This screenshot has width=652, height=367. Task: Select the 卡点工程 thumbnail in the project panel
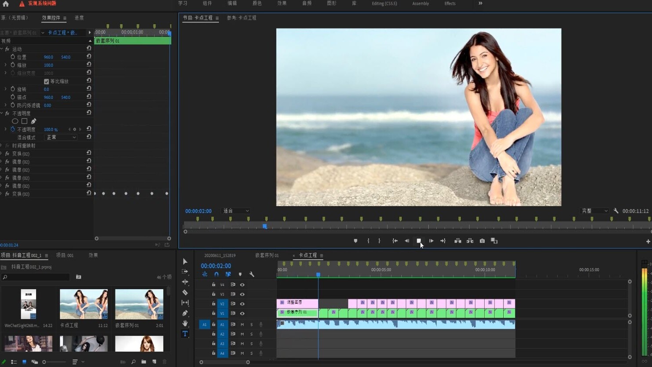(83, 304)
